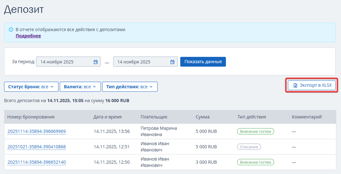
Task: Click the end date text 14 ноября 2025
Action: [x=134, y=62]
